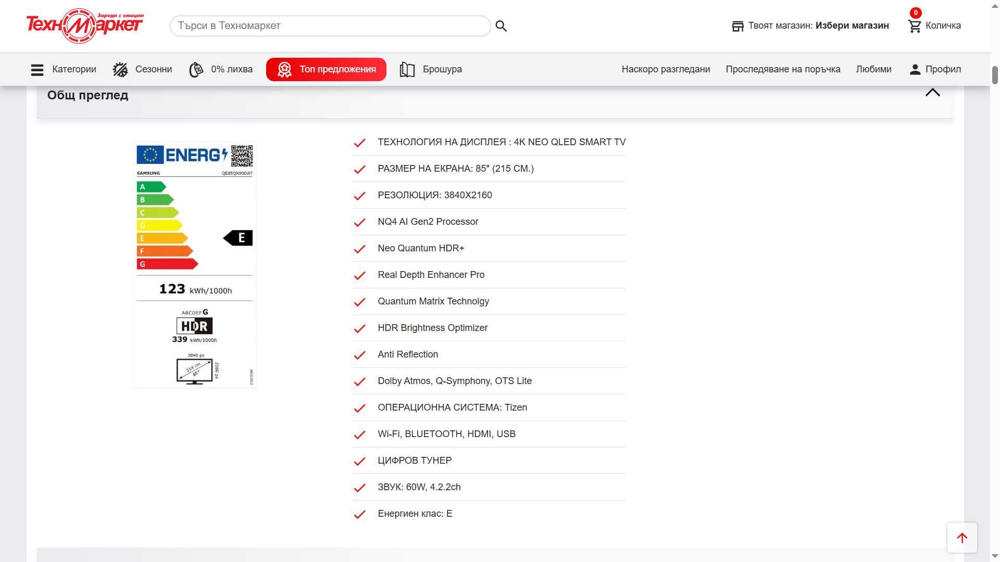Click РЕЗОЛЮЦИЯ: 3840X2160 text

(x=435, y=195)
